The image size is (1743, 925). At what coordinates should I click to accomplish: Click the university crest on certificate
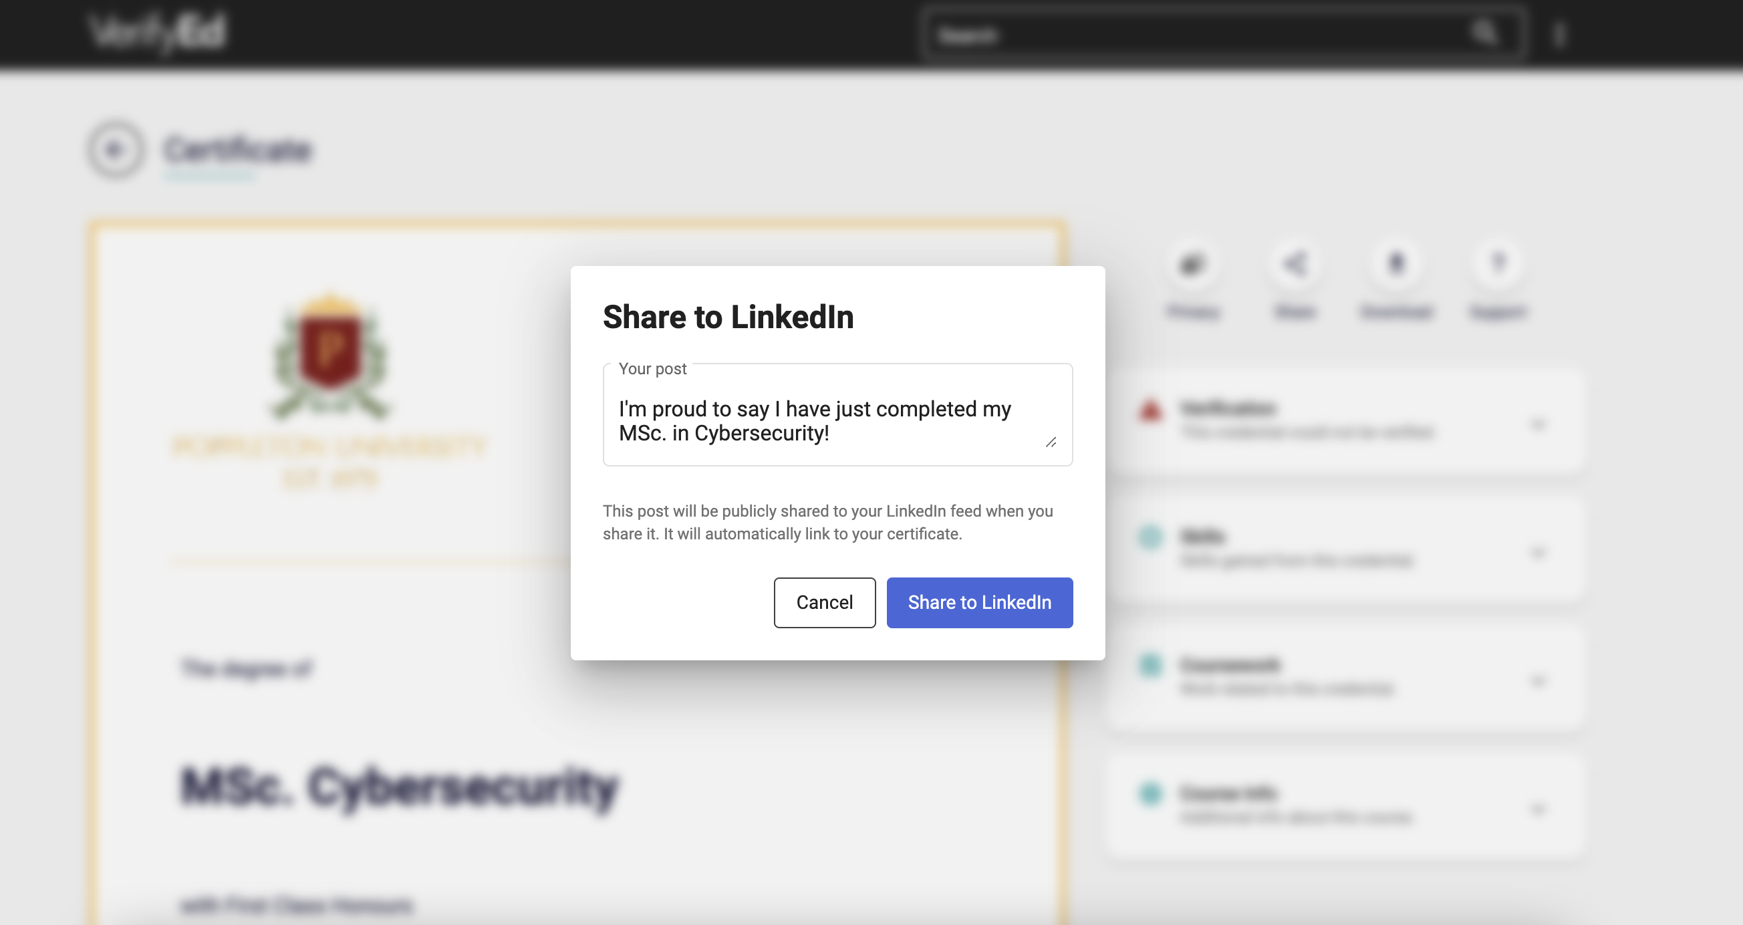[x=330, y=356]
